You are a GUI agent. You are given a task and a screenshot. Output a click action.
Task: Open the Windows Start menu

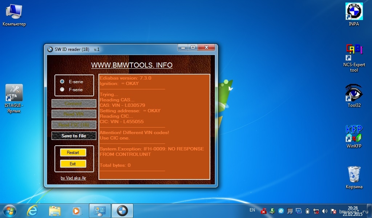(9, 211)
